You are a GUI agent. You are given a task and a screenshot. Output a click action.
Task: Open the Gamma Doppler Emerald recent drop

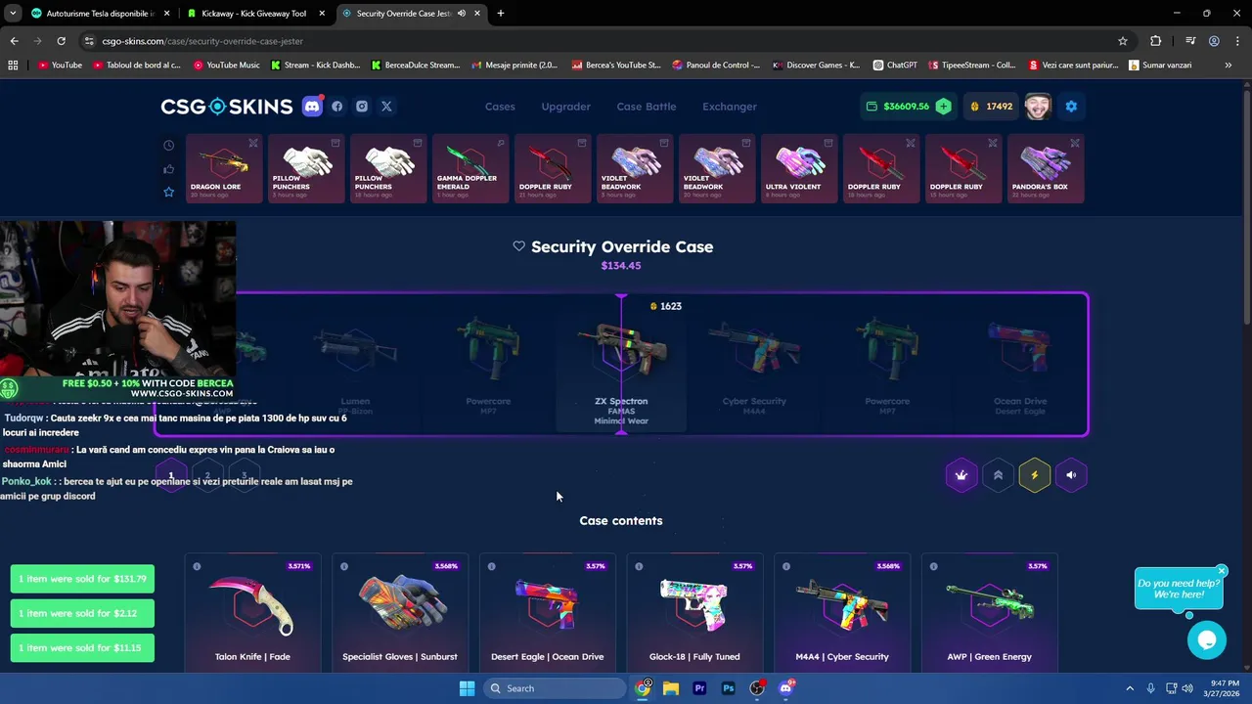[470, 168]
